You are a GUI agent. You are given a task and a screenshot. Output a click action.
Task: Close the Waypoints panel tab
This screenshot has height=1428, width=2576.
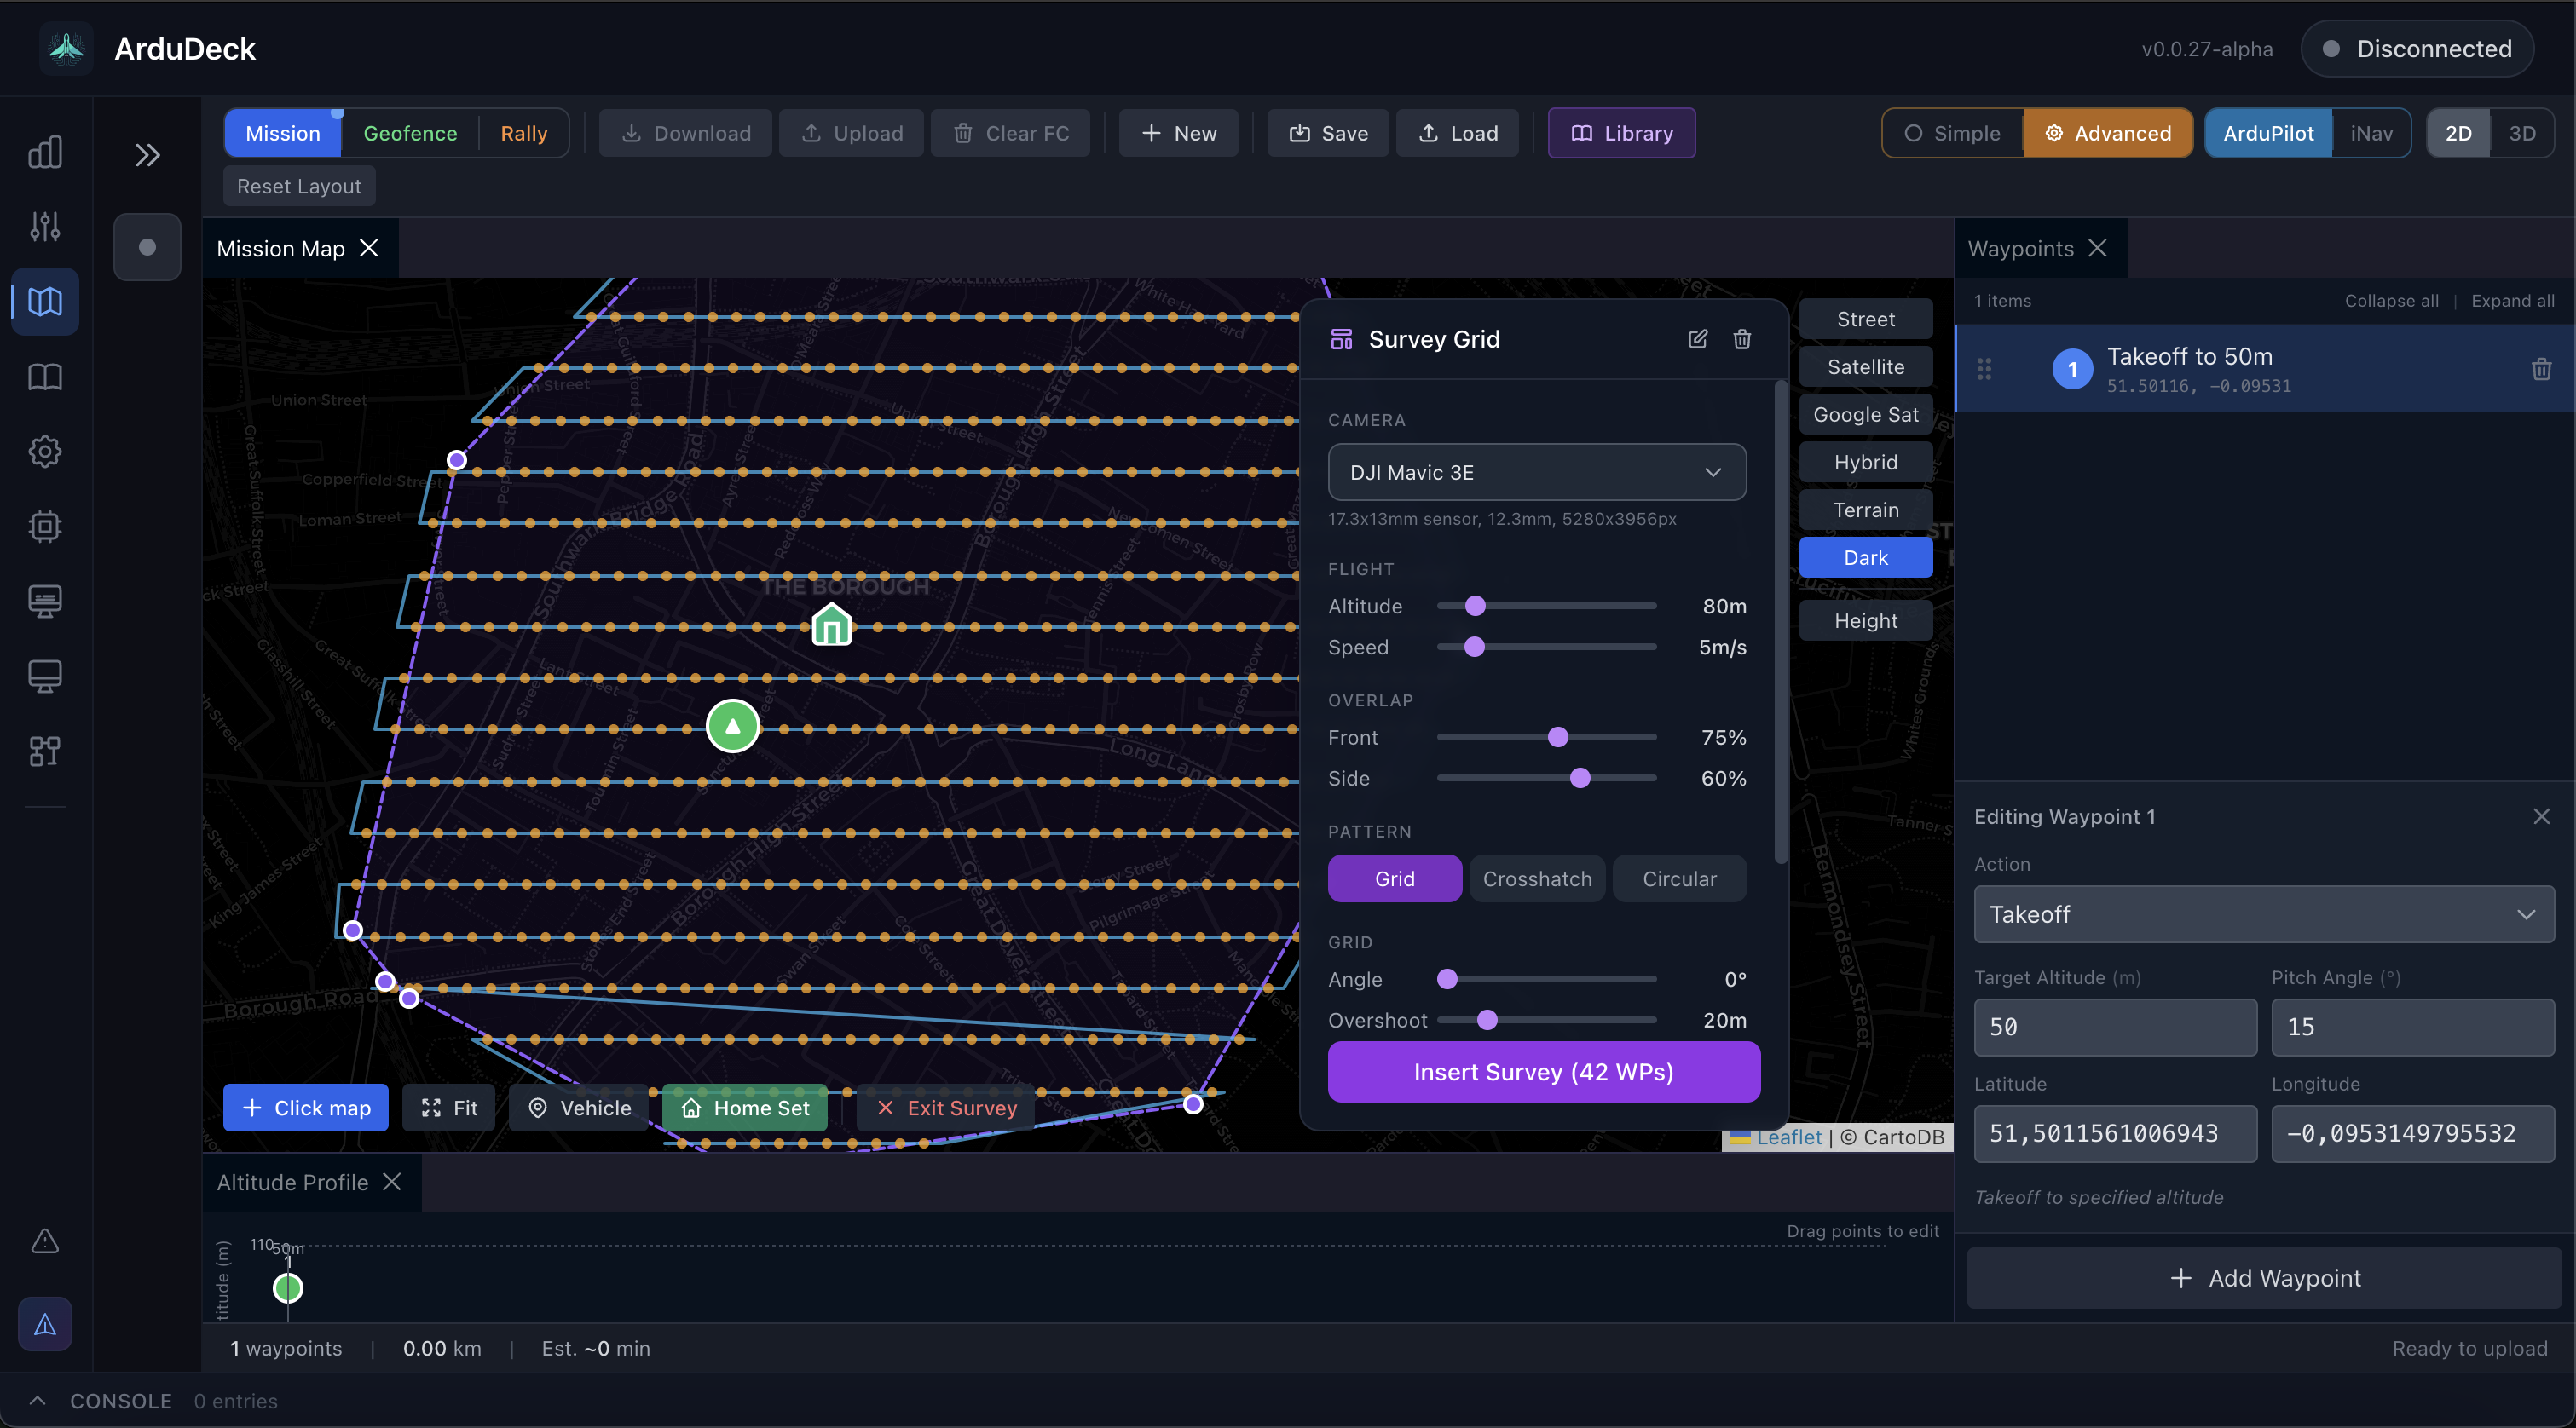[x=2098, y=248]
